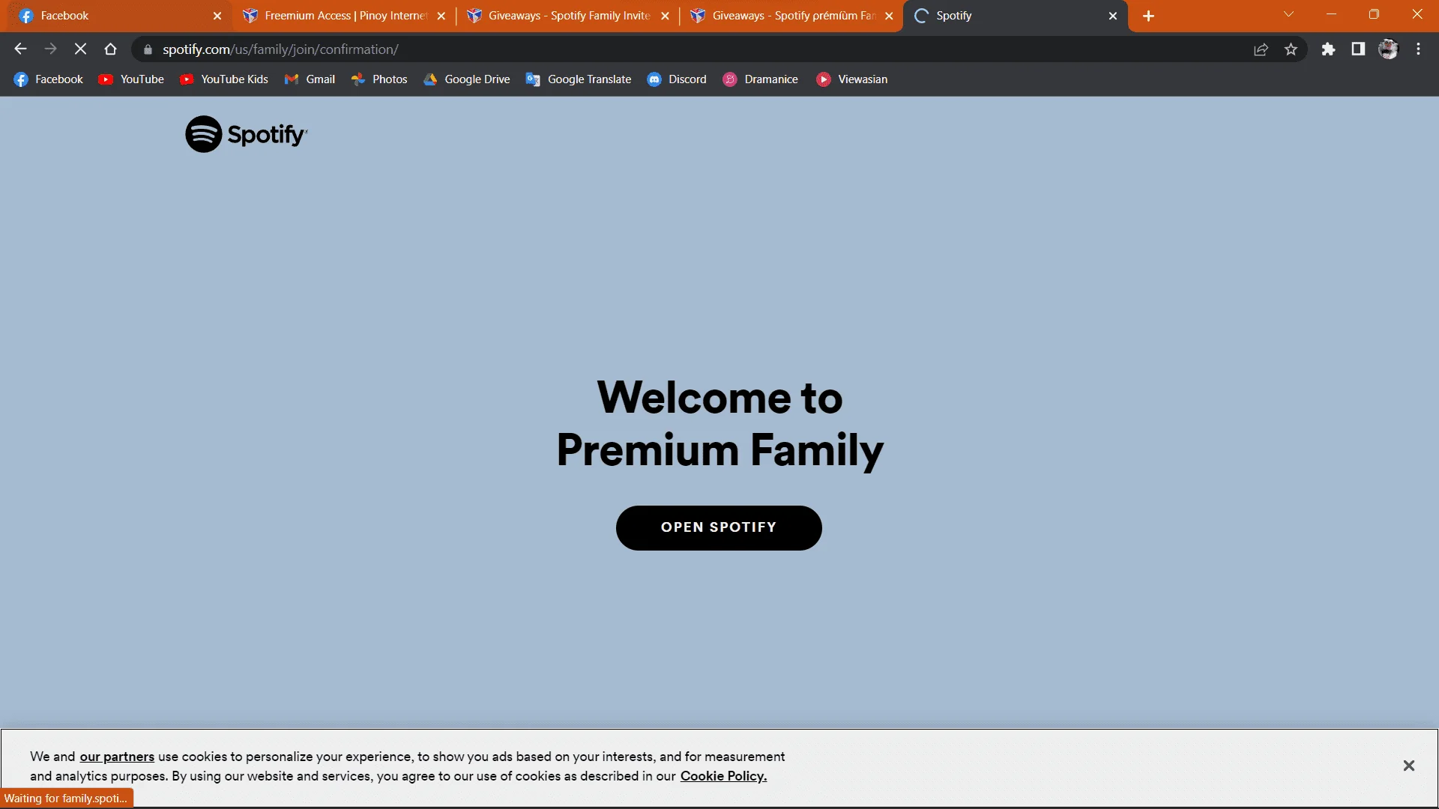This screenshot has width=1439, height=809.
Task: Open the Google Translate bookmark
Action: tap(579, 79)
